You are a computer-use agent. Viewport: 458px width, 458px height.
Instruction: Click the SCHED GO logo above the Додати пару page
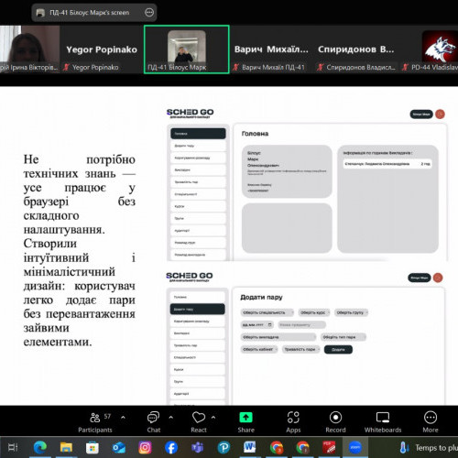pos(190,277)
